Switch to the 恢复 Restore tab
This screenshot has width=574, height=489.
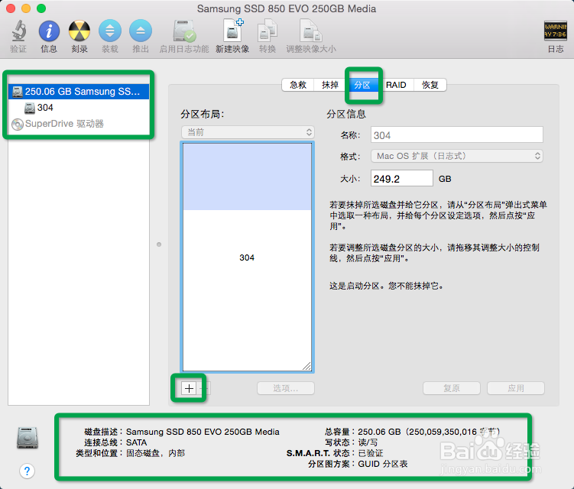pos(430,85)
